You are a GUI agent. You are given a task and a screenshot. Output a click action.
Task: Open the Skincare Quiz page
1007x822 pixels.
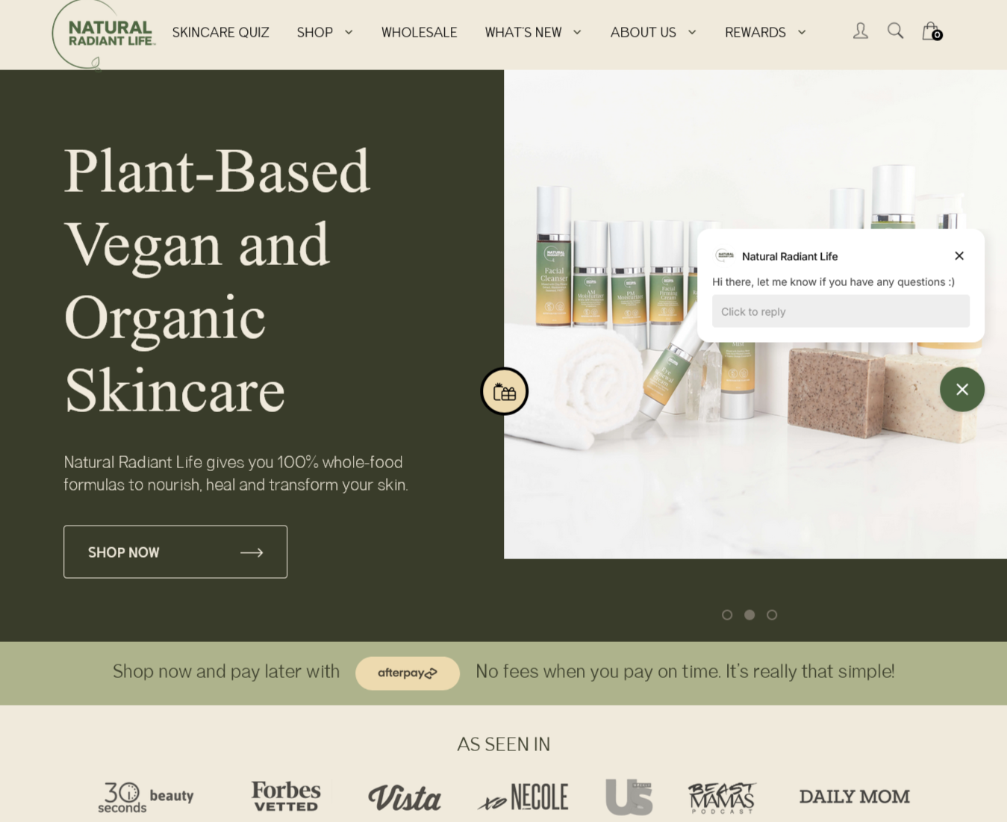(x=221, y=32)
